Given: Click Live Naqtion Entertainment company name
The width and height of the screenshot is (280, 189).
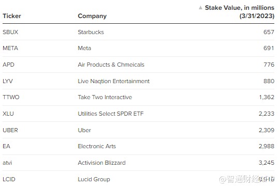Looking at the screenshot, I should (x=113, y=81).
